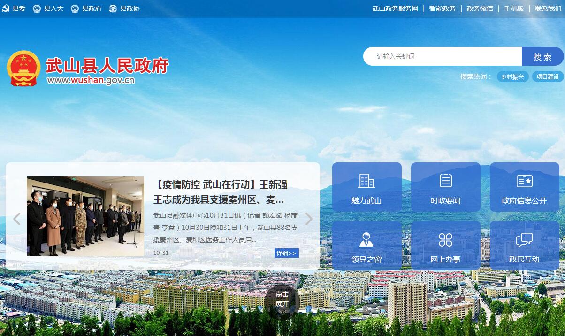Viewport: 565px width, 336px height.
Task: Select the 乡村振兴 hot search tag
Action: [x=512, y=77]
